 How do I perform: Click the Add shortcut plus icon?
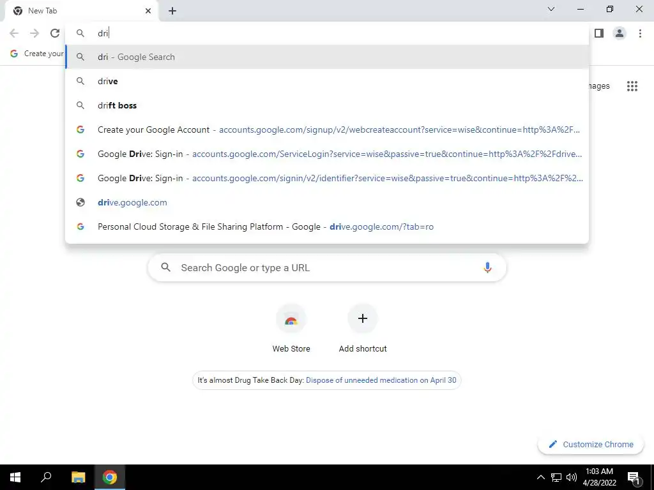(x=363, y=319)
